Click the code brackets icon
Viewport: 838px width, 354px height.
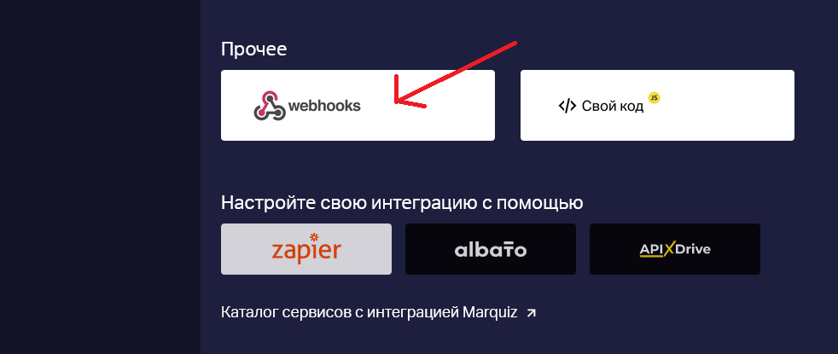[567, 107]
